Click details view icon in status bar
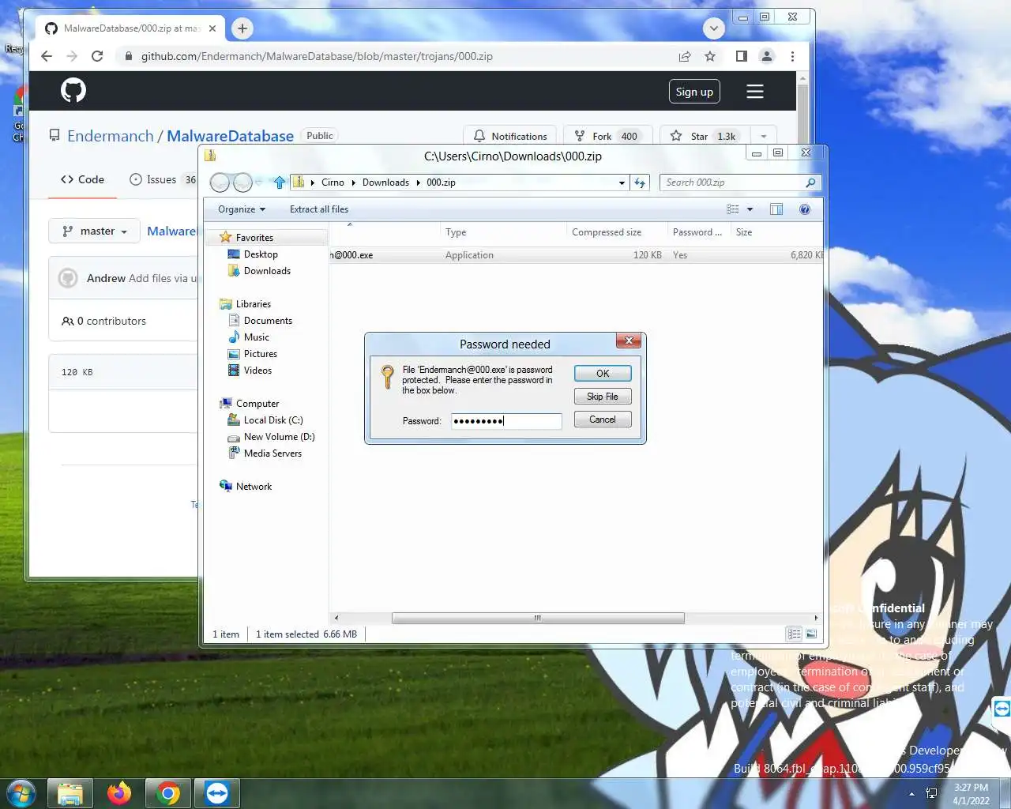Viewport: 1011px width, 809px height. click(794, 634)
